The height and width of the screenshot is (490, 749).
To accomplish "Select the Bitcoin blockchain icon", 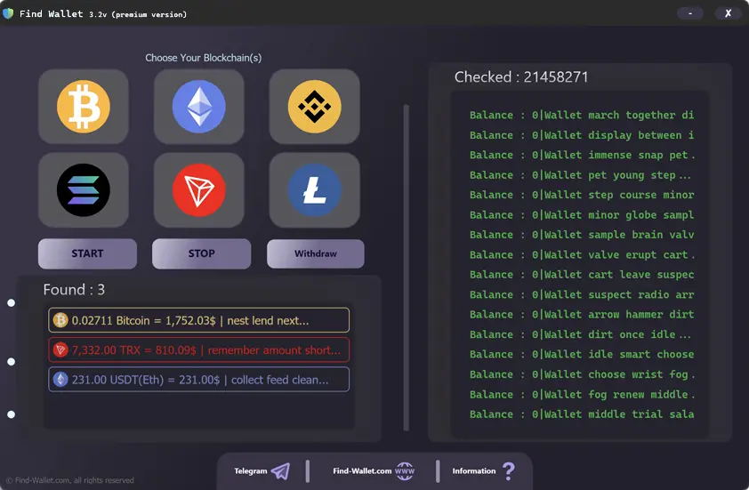I will [84, 107].
